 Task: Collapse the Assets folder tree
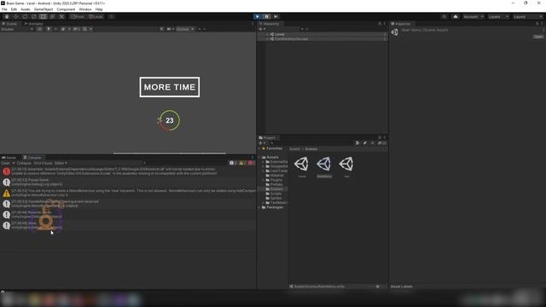[x=260, y=157]
